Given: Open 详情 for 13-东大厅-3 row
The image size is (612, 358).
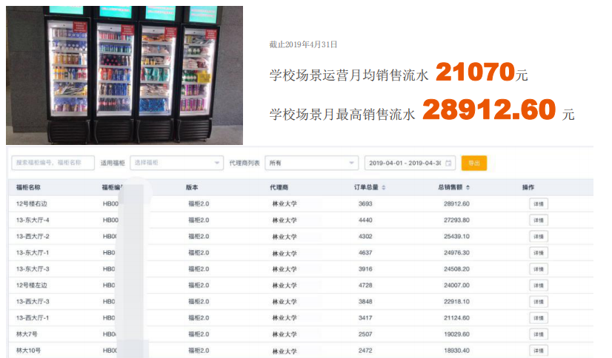Looking at the screenshot, I should click(x=539, y=268).
